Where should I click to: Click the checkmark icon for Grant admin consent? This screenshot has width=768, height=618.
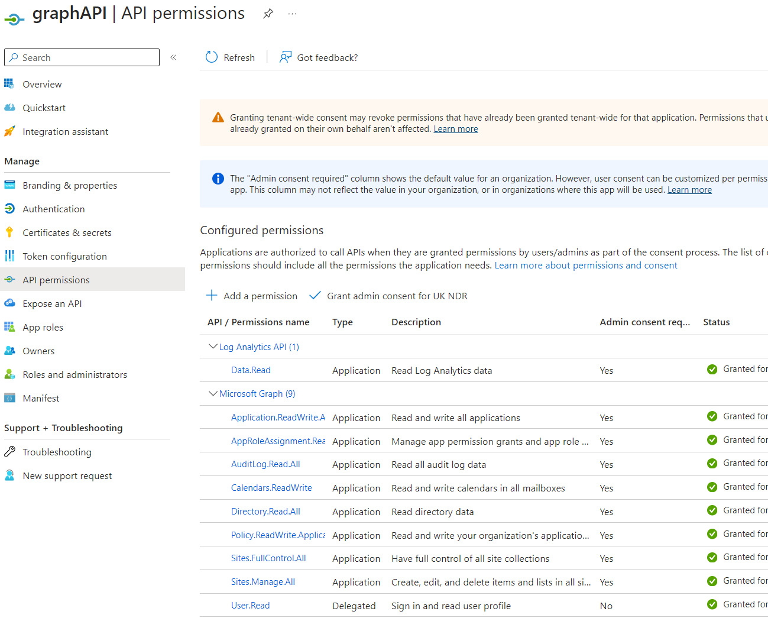(315, 295)
